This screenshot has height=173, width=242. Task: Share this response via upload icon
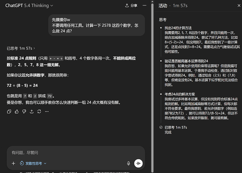point(32,112)
